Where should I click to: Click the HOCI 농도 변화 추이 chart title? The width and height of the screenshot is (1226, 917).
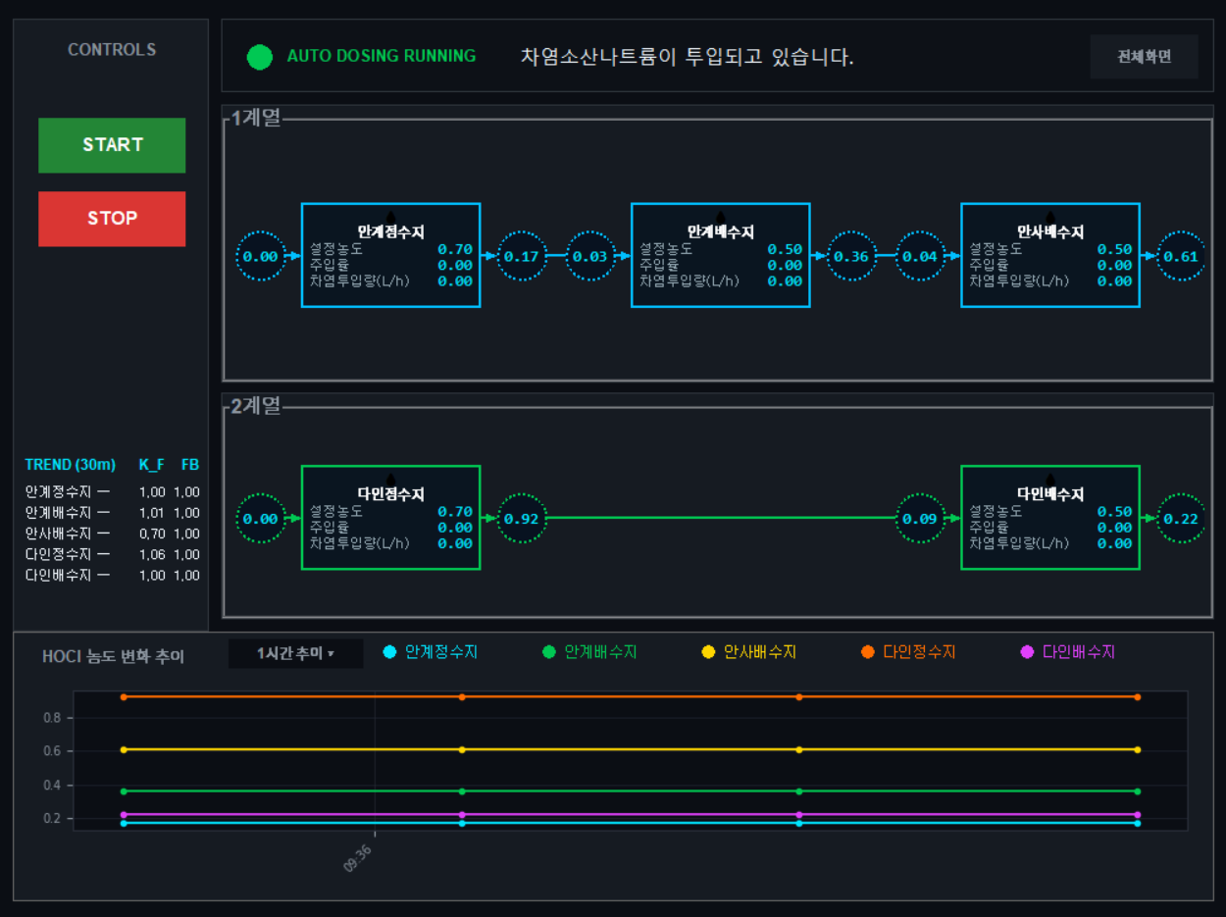(x=113, y=656)
